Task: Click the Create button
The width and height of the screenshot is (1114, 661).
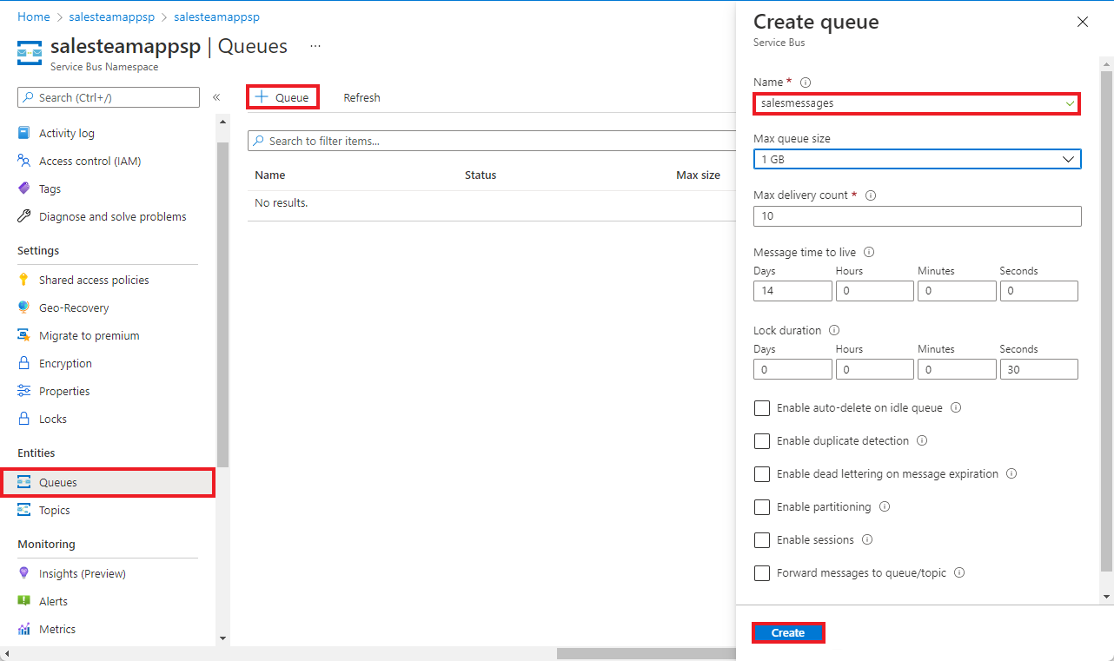Action: [788, 632]
